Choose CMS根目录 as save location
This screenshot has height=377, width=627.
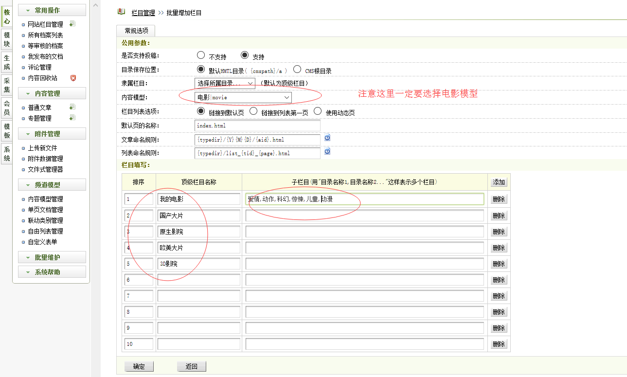tap(297, 70)
